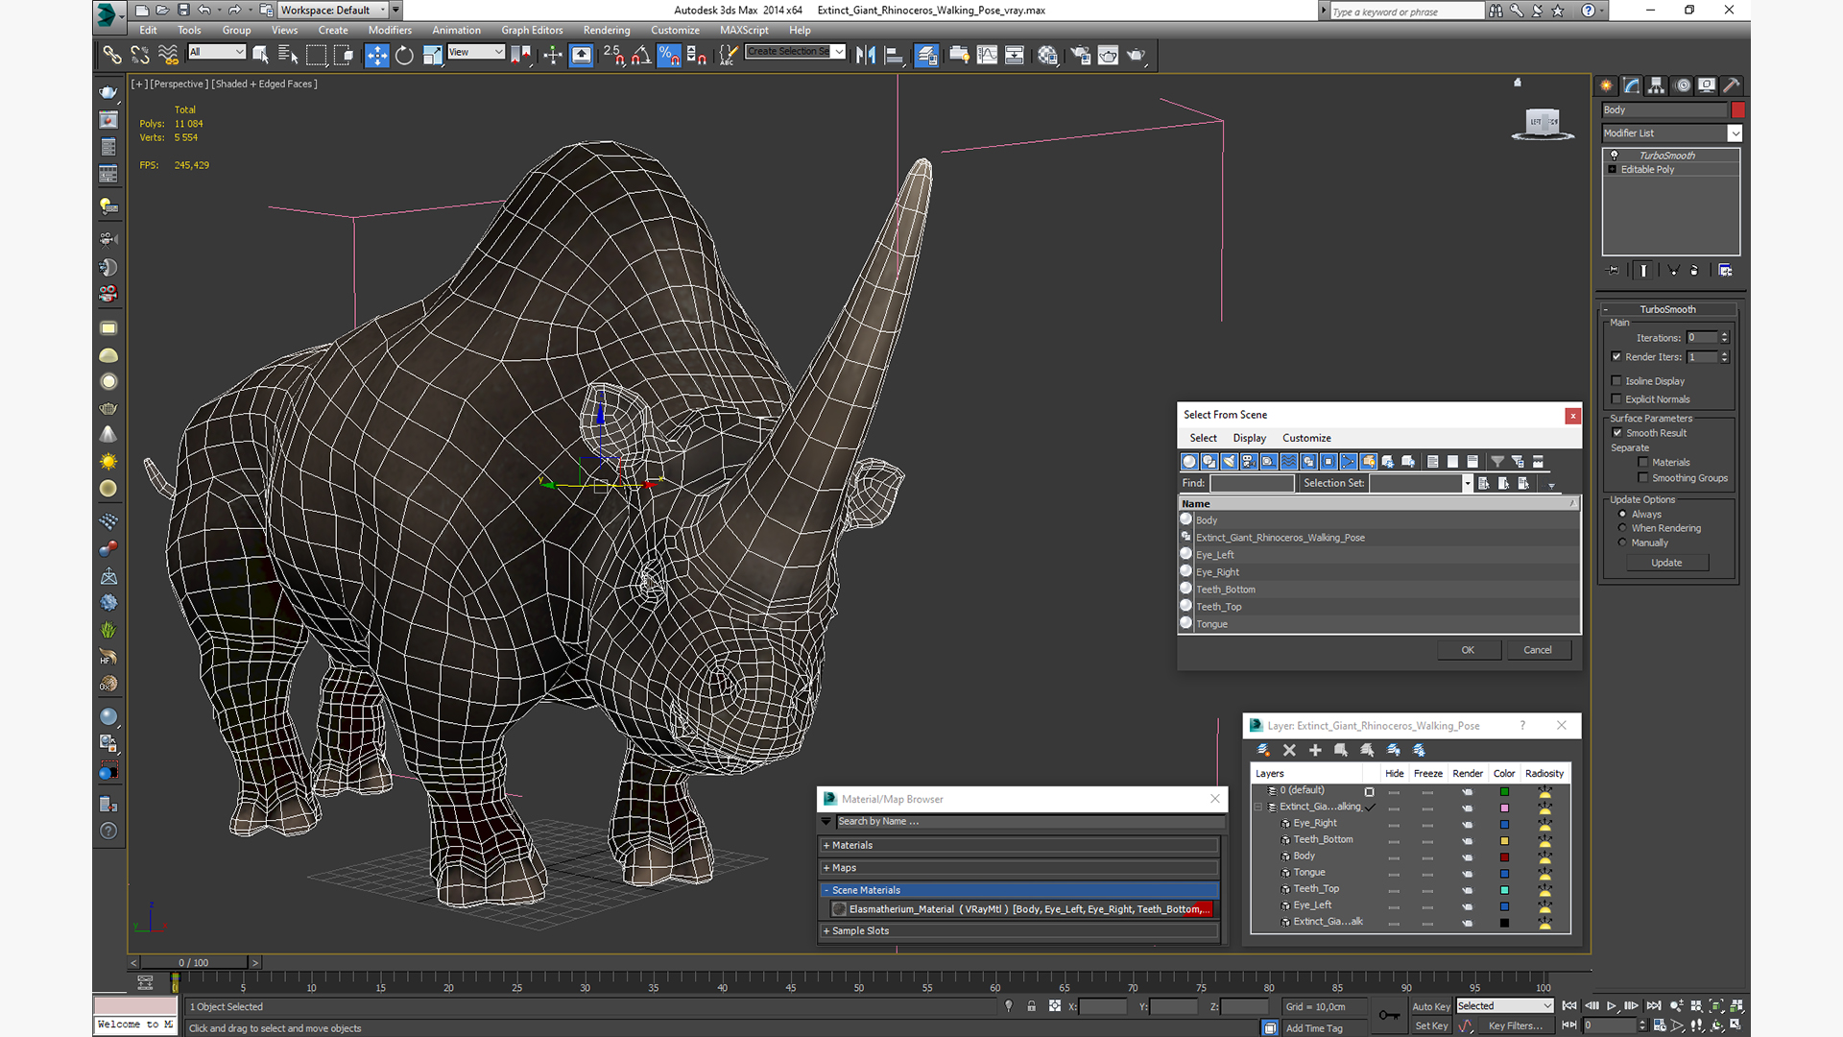Click the TurboSmooth Update button
1843x1037 pixels.
tap(1666, 563)
